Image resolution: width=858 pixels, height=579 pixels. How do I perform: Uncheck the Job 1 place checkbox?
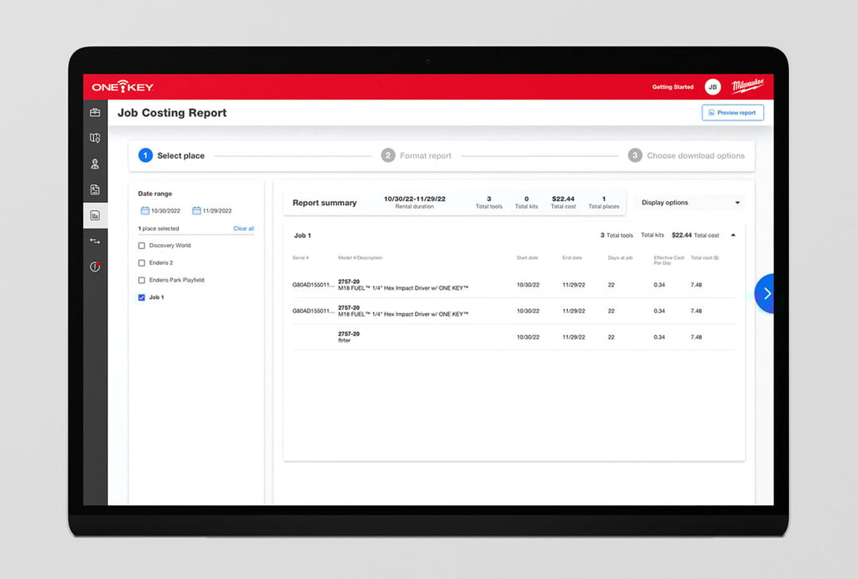point(141,297)
